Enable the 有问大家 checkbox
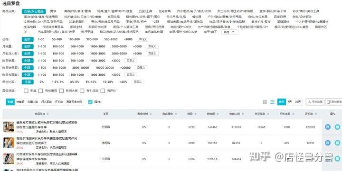The width and height of the screenshot is (342, 171). [x=61, y=91]
